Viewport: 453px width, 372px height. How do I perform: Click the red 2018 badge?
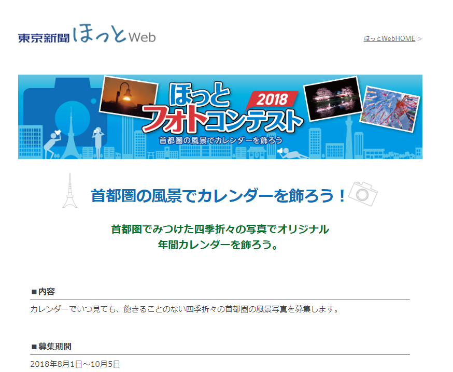pos(272,99)
